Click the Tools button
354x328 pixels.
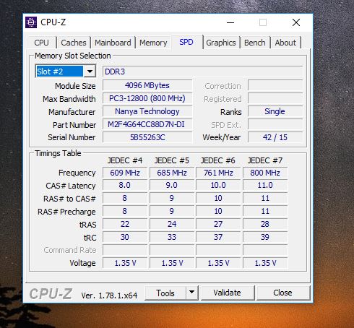165,293
